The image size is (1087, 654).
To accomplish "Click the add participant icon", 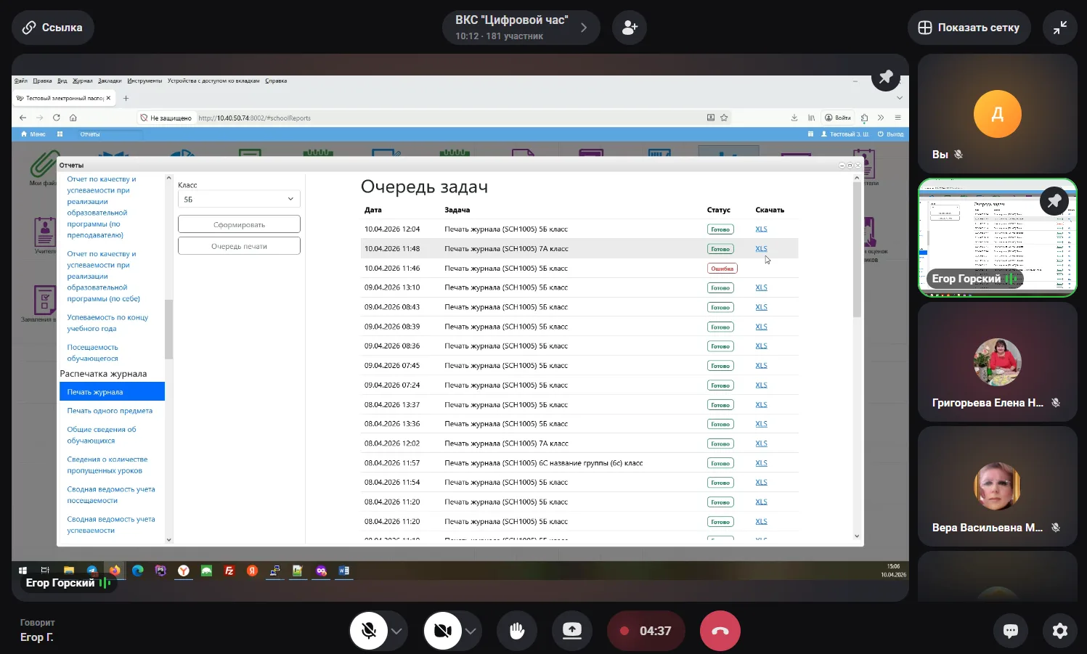I will pyautogui.click(x=629, y=28).
